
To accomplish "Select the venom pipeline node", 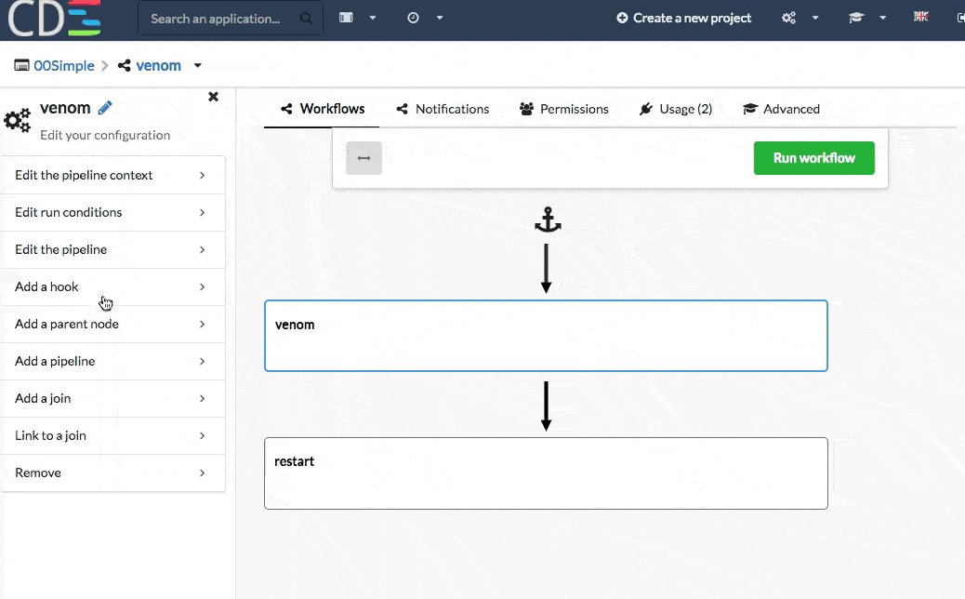I will (546, 336).
